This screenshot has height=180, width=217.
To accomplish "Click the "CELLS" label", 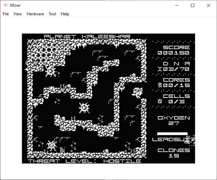I will tap(176, 96).
